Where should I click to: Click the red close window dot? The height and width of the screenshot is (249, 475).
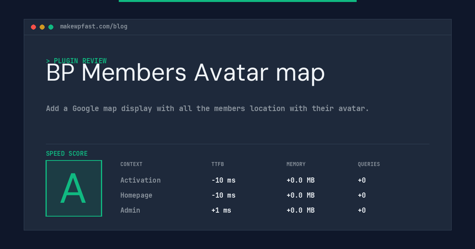coord(33,27)
